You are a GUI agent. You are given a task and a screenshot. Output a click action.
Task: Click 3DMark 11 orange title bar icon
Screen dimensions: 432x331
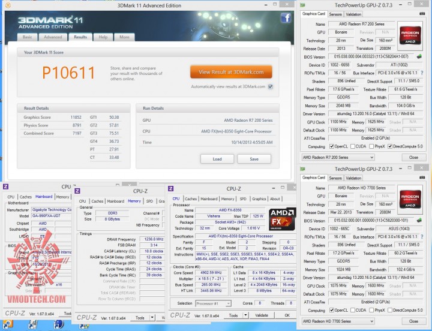[x=8, y=5]
